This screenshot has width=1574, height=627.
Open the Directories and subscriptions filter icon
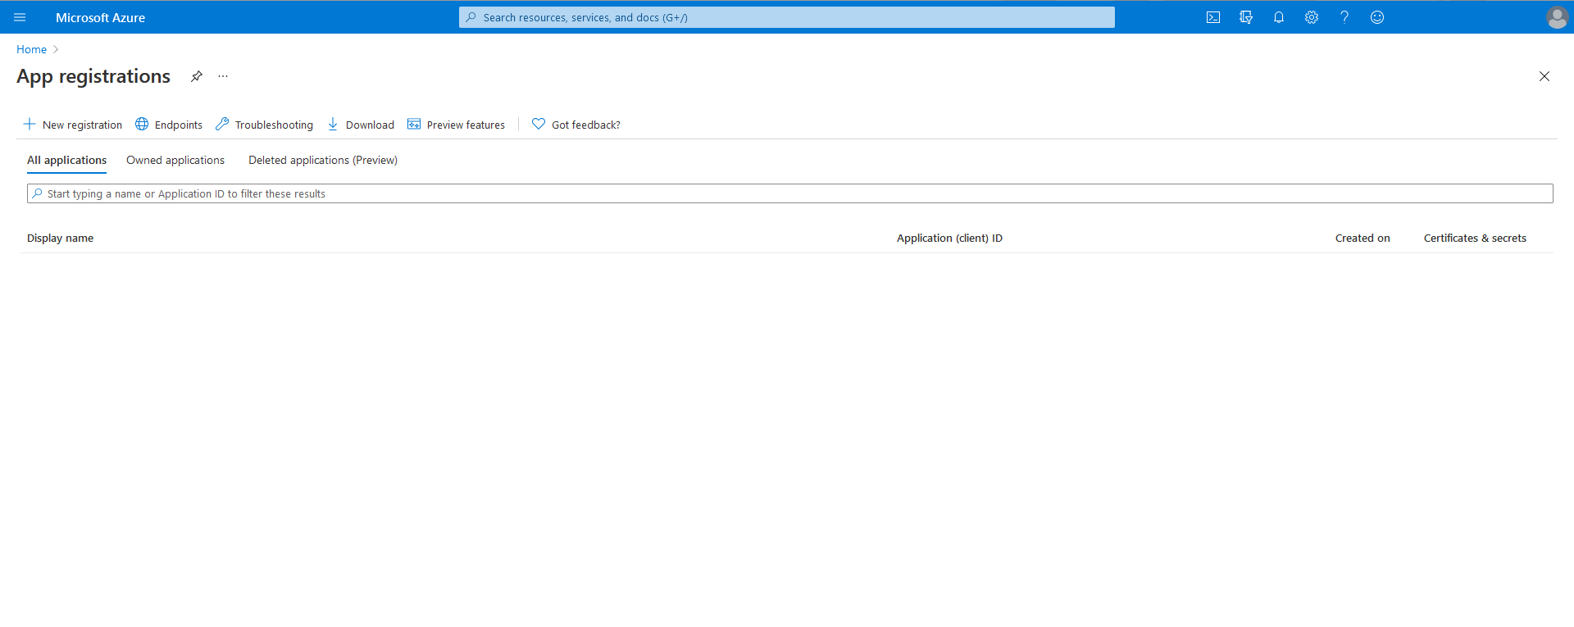[1246, 17]
